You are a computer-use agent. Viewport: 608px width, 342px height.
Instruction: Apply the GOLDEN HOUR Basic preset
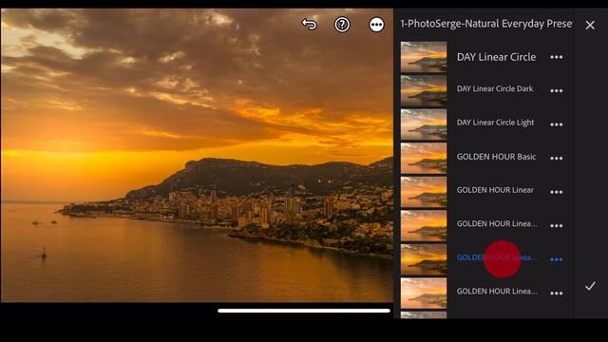496,157
